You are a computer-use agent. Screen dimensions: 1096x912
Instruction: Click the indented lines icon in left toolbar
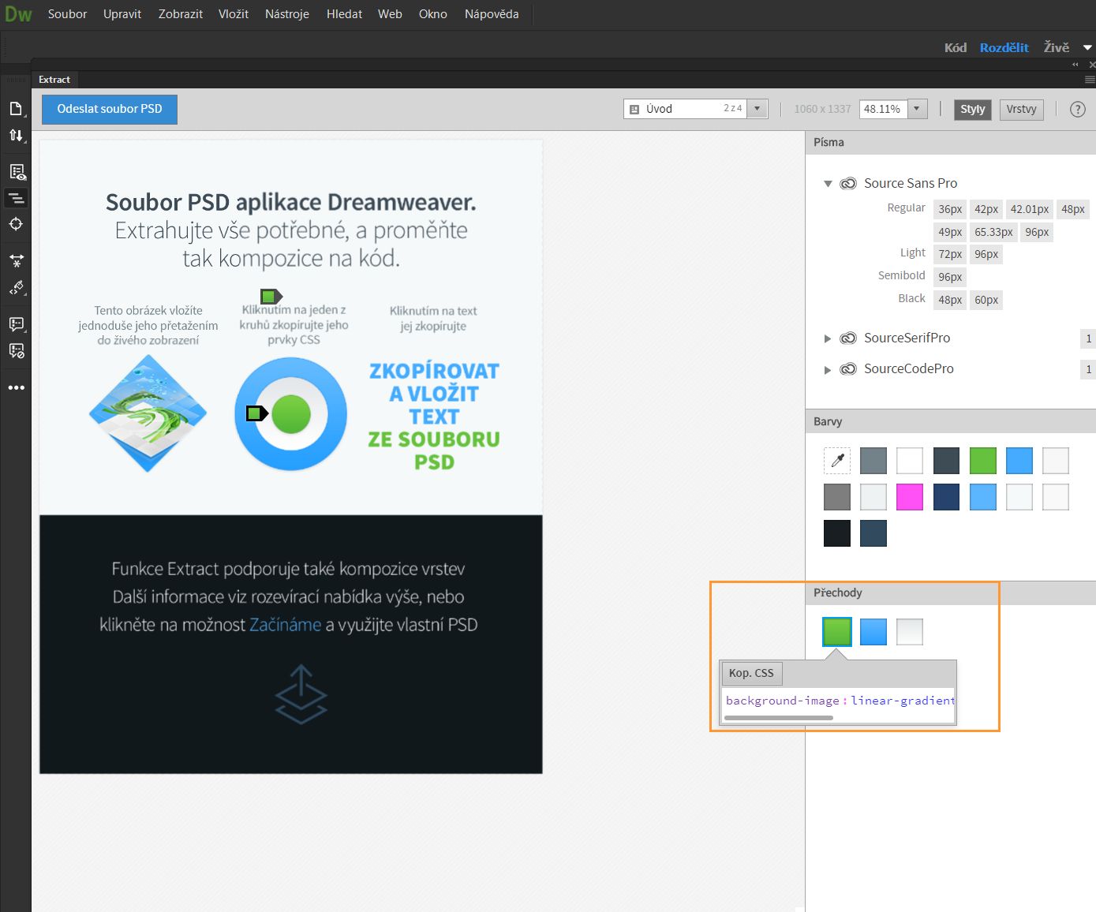tap(16, 198)
